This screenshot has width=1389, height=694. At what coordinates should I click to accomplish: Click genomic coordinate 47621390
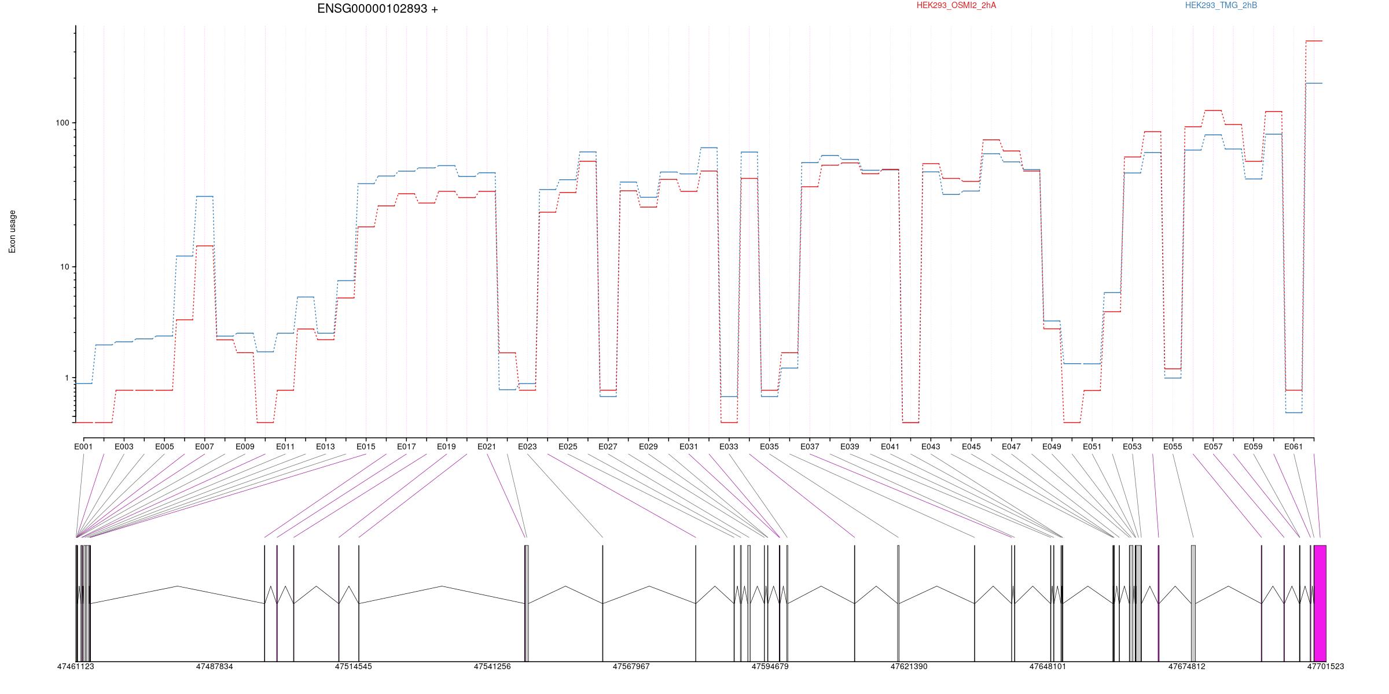(909, 666)
